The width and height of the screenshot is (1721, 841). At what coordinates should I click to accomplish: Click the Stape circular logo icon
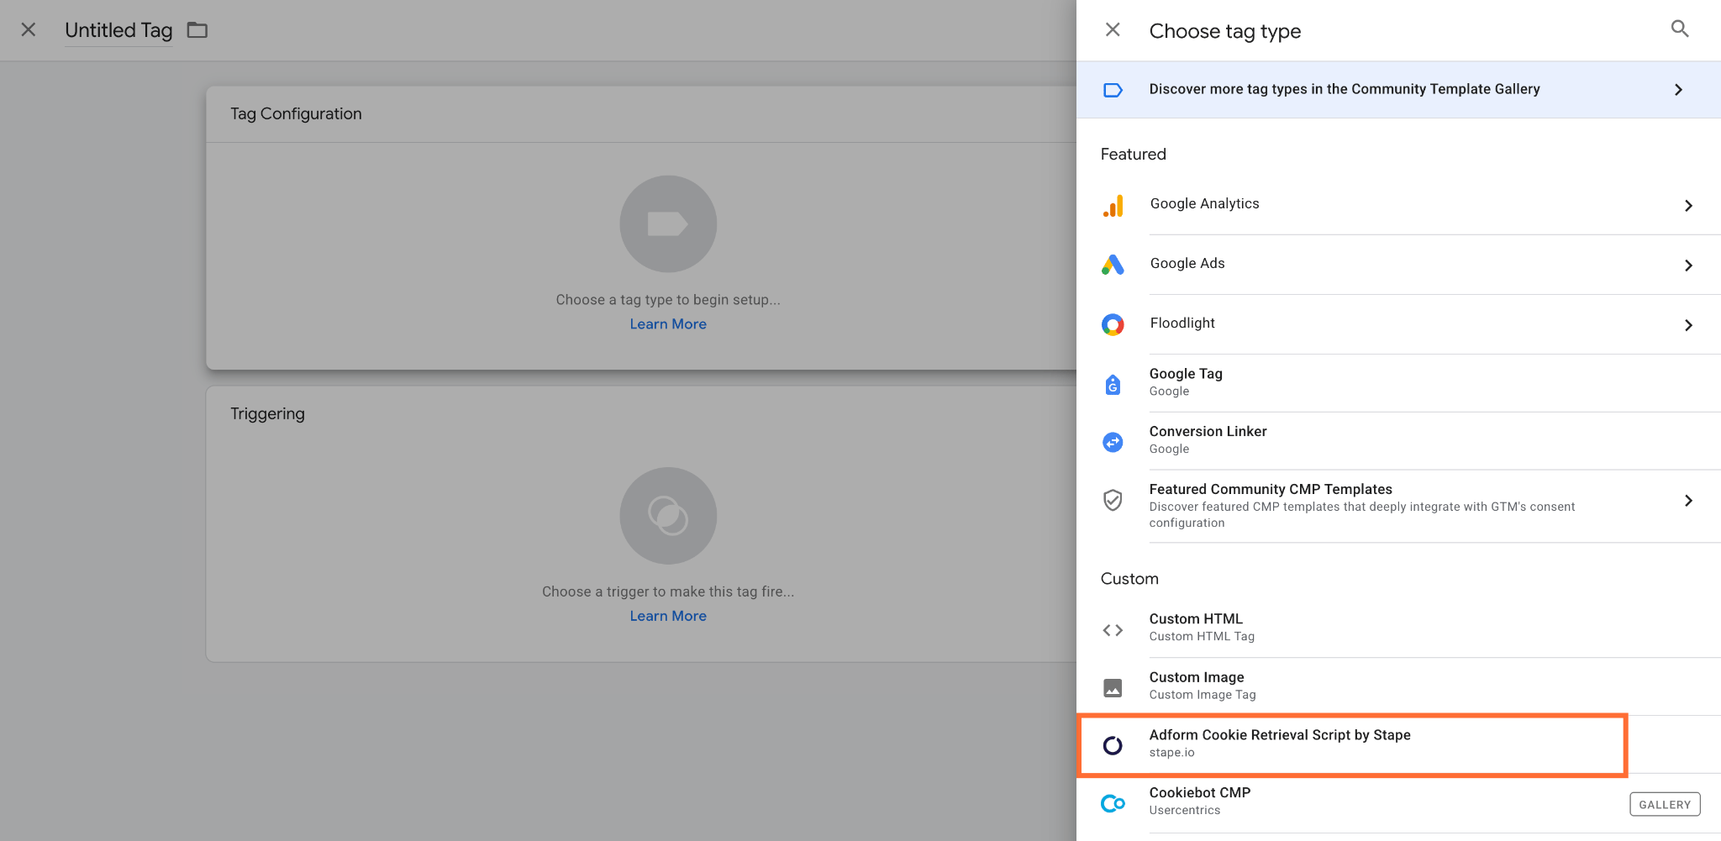(x=1113, y=745)
